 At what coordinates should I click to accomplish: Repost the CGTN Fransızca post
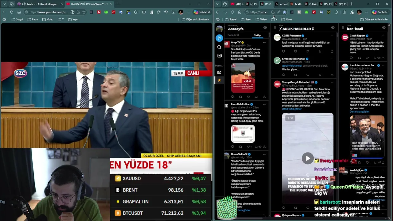click(x=295, y=51)
